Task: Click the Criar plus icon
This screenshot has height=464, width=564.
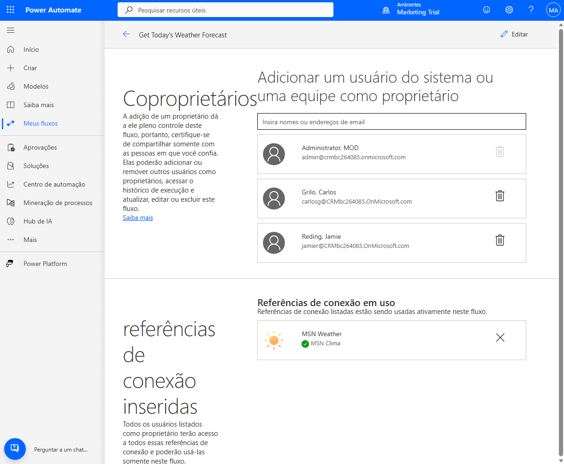Action: (x=11, y=68)
